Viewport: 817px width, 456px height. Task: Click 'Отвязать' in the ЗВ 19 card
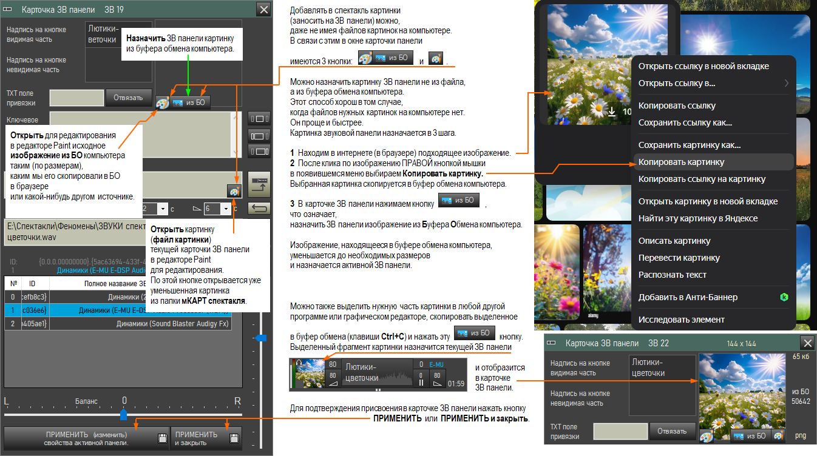129,98
